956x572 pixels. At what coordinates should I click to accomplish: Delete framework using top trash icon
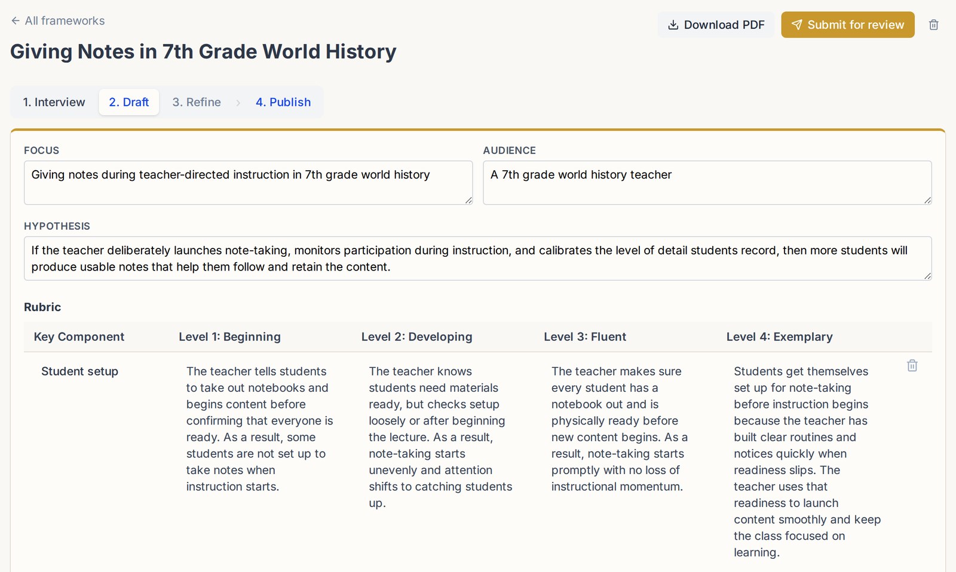pos(933,25)
